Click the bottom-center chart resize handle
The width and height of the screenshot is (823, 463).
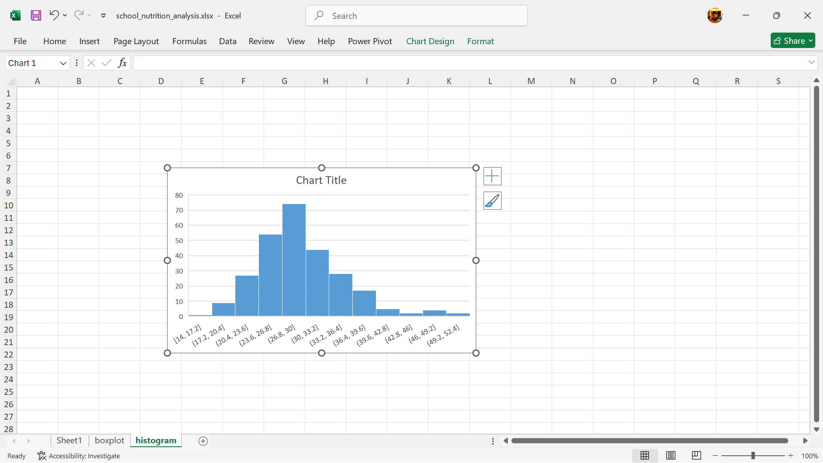321,353
